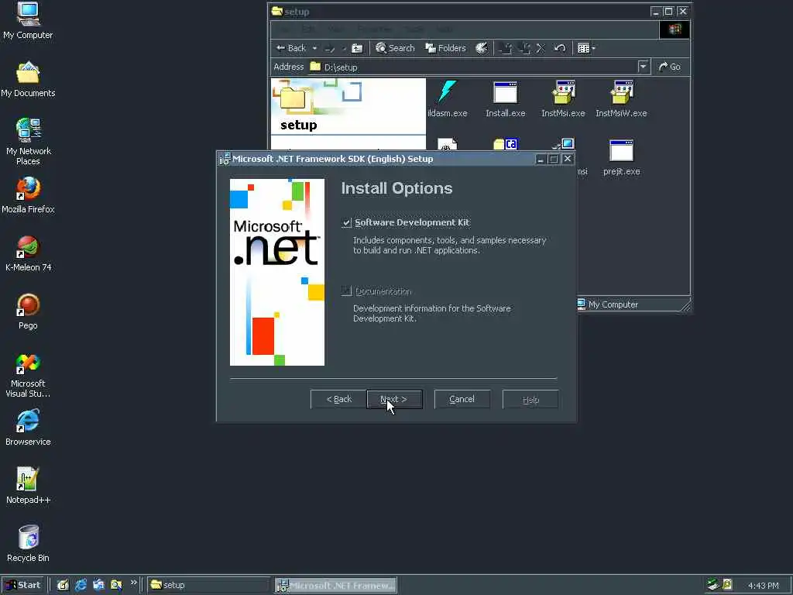Uncheck the Software Development Kit checkbox
Screen dimensions: 793x595
point(346,222)
